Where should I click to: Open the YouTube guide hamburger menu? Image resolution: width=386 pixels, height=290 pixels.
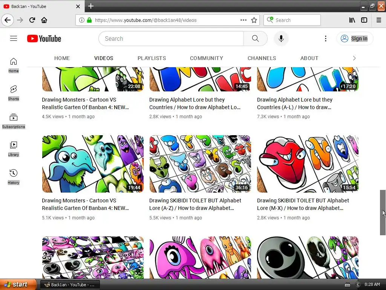[x=14, y=39]
